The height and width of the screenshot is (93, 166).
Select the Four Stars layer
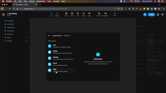tap(10, 24)
